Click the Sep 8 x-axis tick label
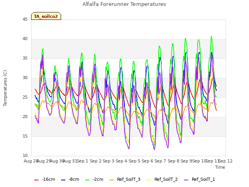 [x=174, y=161]
